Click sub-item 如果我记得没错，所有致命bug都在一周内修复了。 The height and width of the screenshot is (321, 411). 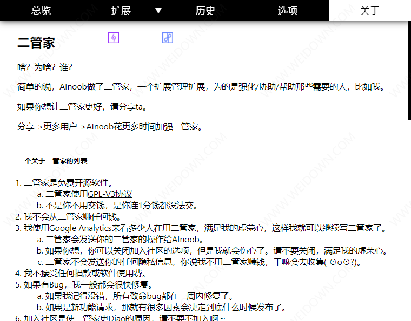click(x=139, y=296)
